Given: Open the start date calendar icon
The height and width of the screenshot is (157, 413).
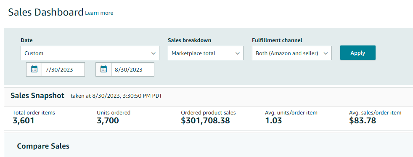Looking at the screenshot, I should (34, 69).
